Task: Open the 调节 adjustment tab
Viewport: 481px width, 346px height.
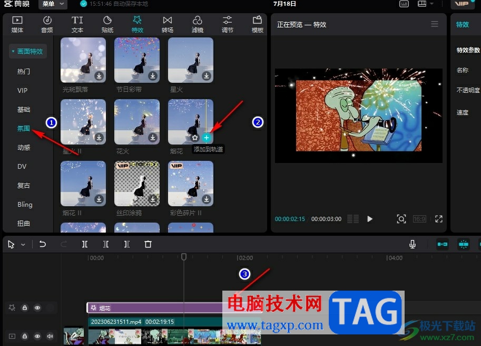Action: [227, 24]
